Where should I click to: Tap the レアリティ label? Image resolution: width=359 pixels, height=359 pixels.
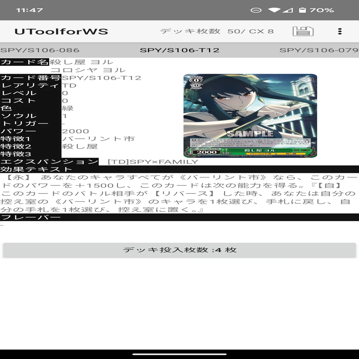(31, 85)
